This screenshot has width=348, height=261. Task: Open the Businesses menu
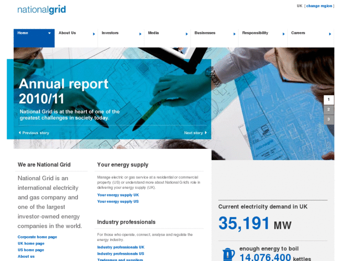click(205, 33)
